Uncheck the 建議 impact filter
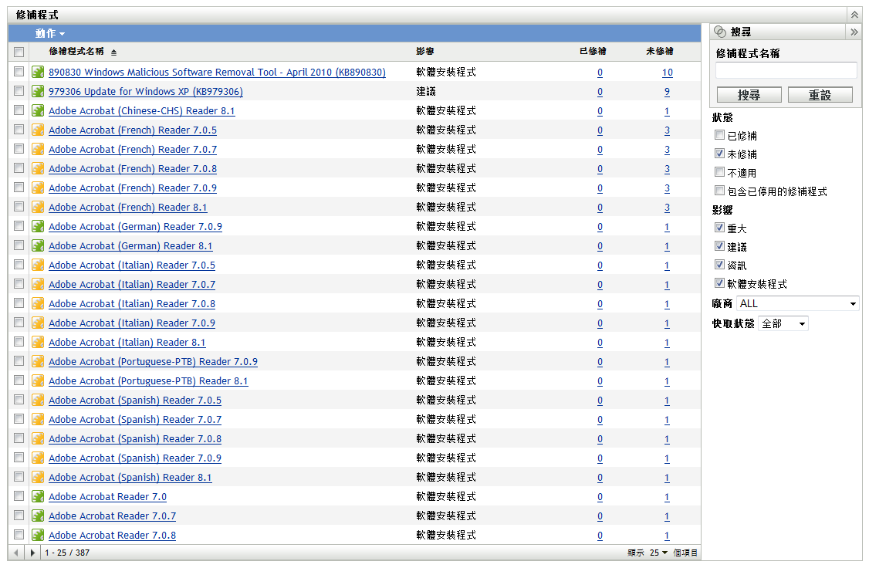869x568 pixels. coord(719,246)
